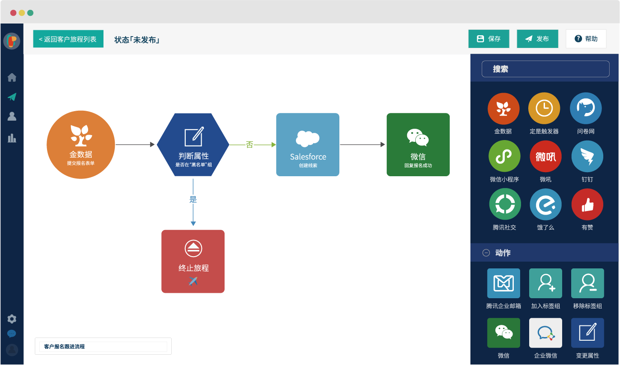Open the analytics bar chart sidebar item
Viewport: 620px width, 366px height.
pyautogui.click(x=12, y=138)
